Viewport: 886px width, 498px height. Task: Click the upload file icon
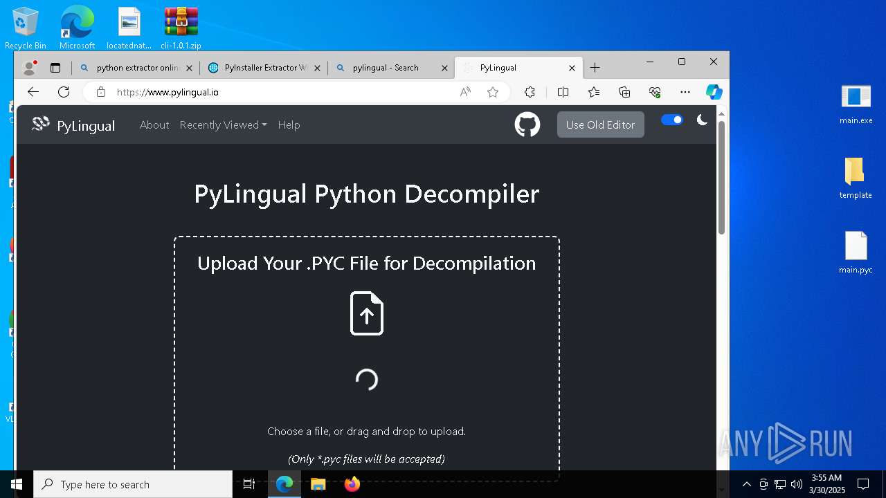pyautogui.click(x=367, y=314)
